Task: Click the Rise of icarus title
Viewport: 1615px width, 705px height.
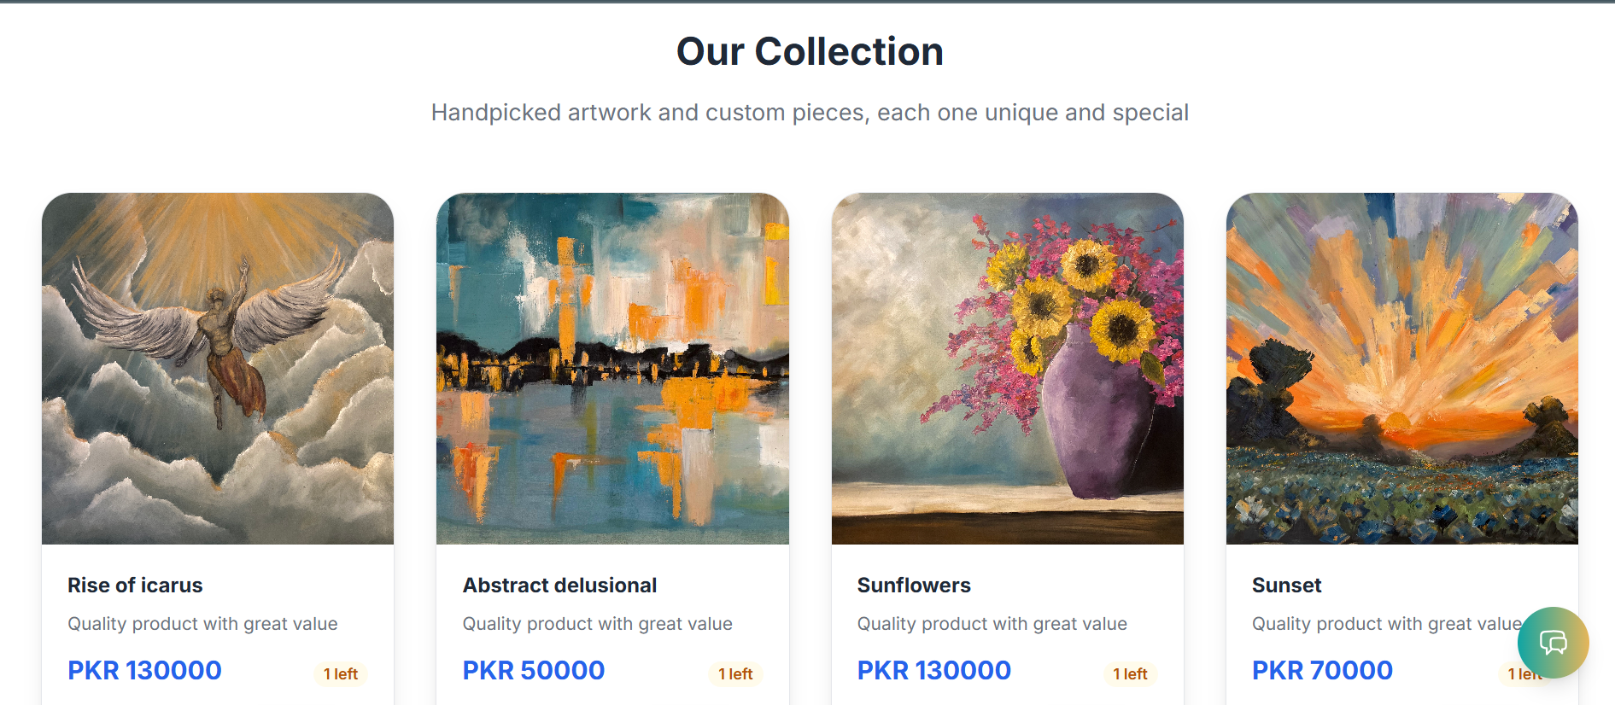Action: coord(135,586)
